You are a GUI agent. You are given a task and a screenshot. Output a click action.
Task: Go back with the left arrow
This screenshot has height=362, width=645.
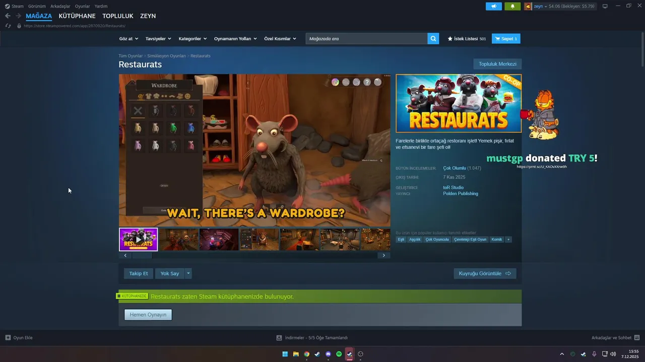8,16
